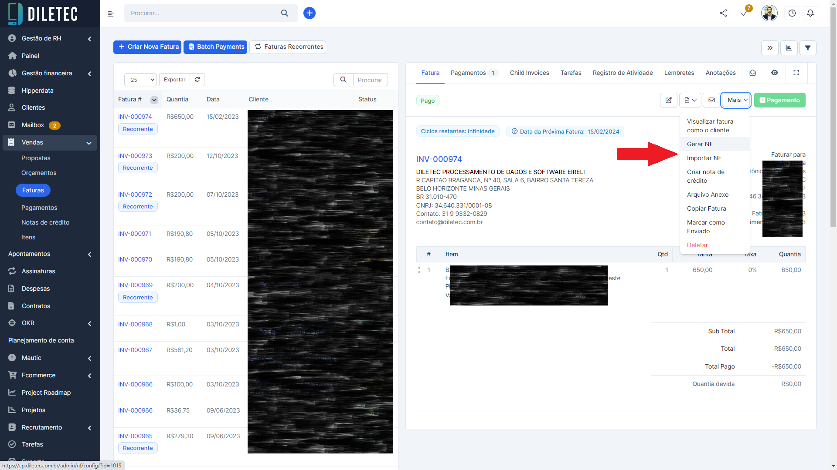Click the timesheet clock icon
Image resolution: width=837 pixels, height=470 pixels.
point(792,13)
